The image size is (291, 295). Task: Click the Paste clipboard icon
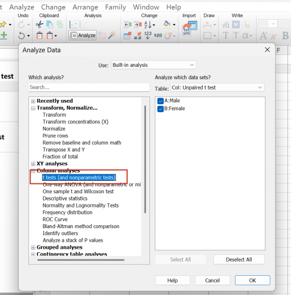click(39, 35)
